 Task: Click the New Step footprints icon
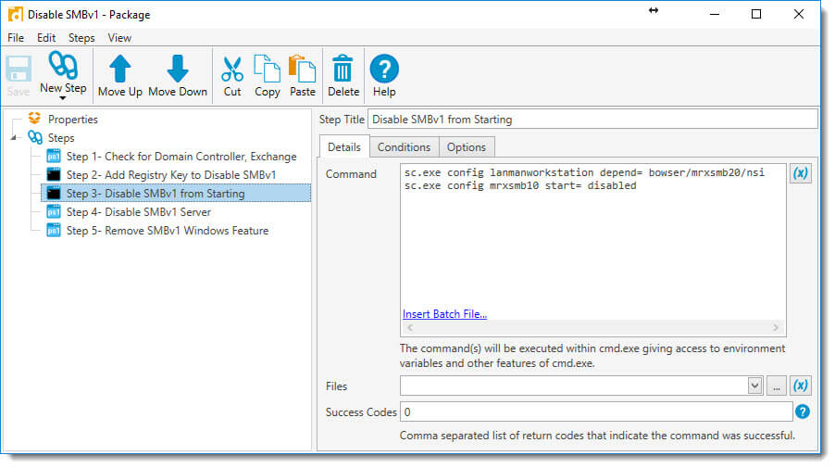tap(63, 65)
